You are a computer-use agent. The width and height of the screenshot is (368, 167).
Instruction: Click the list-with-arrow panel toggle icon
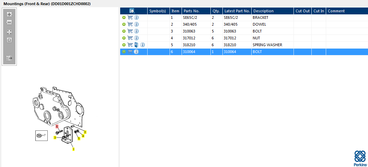[9, 58]
